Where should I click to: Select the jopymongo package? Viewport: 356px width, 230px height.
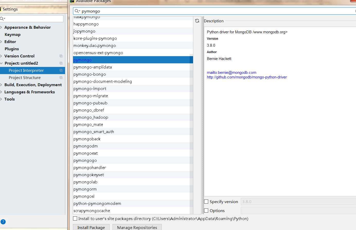pos(133,31)
